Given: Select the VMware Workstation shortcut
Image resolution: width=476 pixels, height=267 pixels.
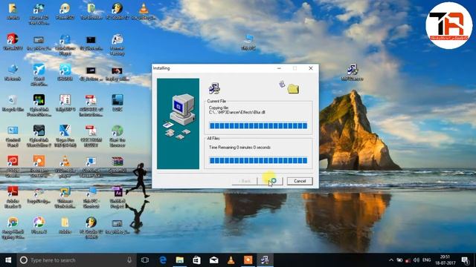Looking at the screenshot, I should pyautogui.click(x=65, y=197).
